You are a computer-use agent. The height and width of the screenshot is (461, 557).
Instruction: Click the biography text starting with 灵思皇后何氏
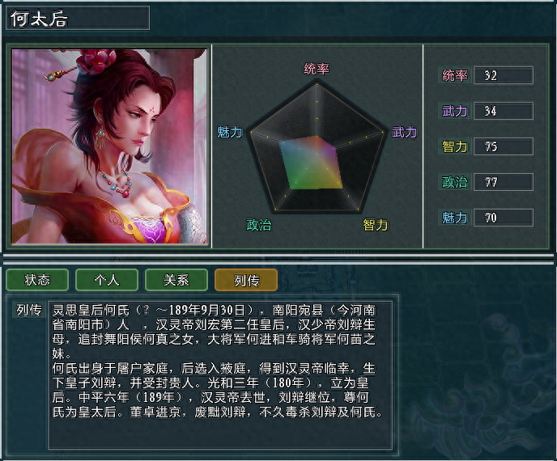(217, 361)
